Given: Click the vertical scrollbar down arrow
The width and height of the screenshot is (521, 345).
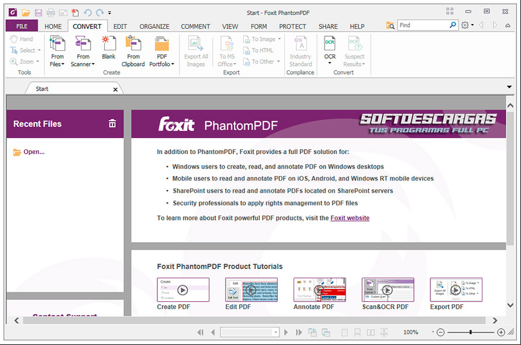Looking at the screenshot, I should (x=510, y=305).
